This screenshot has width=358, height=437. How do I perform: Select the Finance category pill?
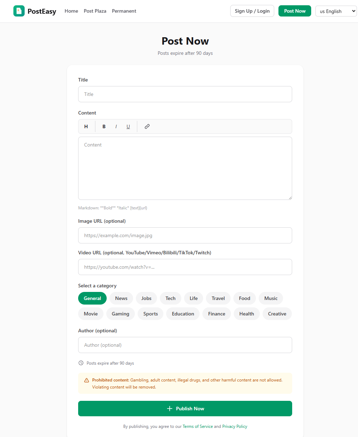tap(216, 314)
